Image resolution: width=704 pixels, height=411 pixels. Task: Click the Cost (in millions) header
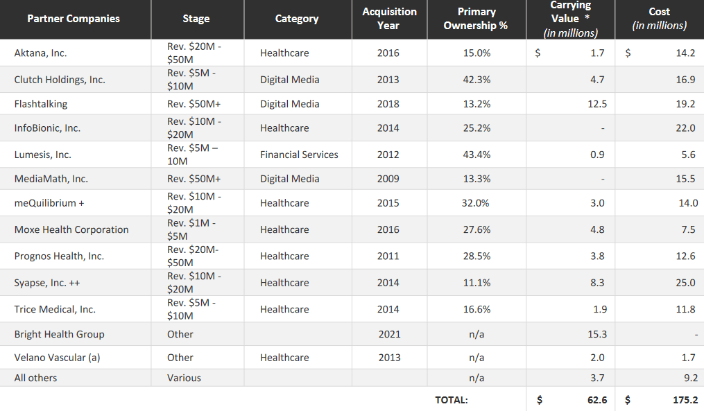click(x=659, y=19)
